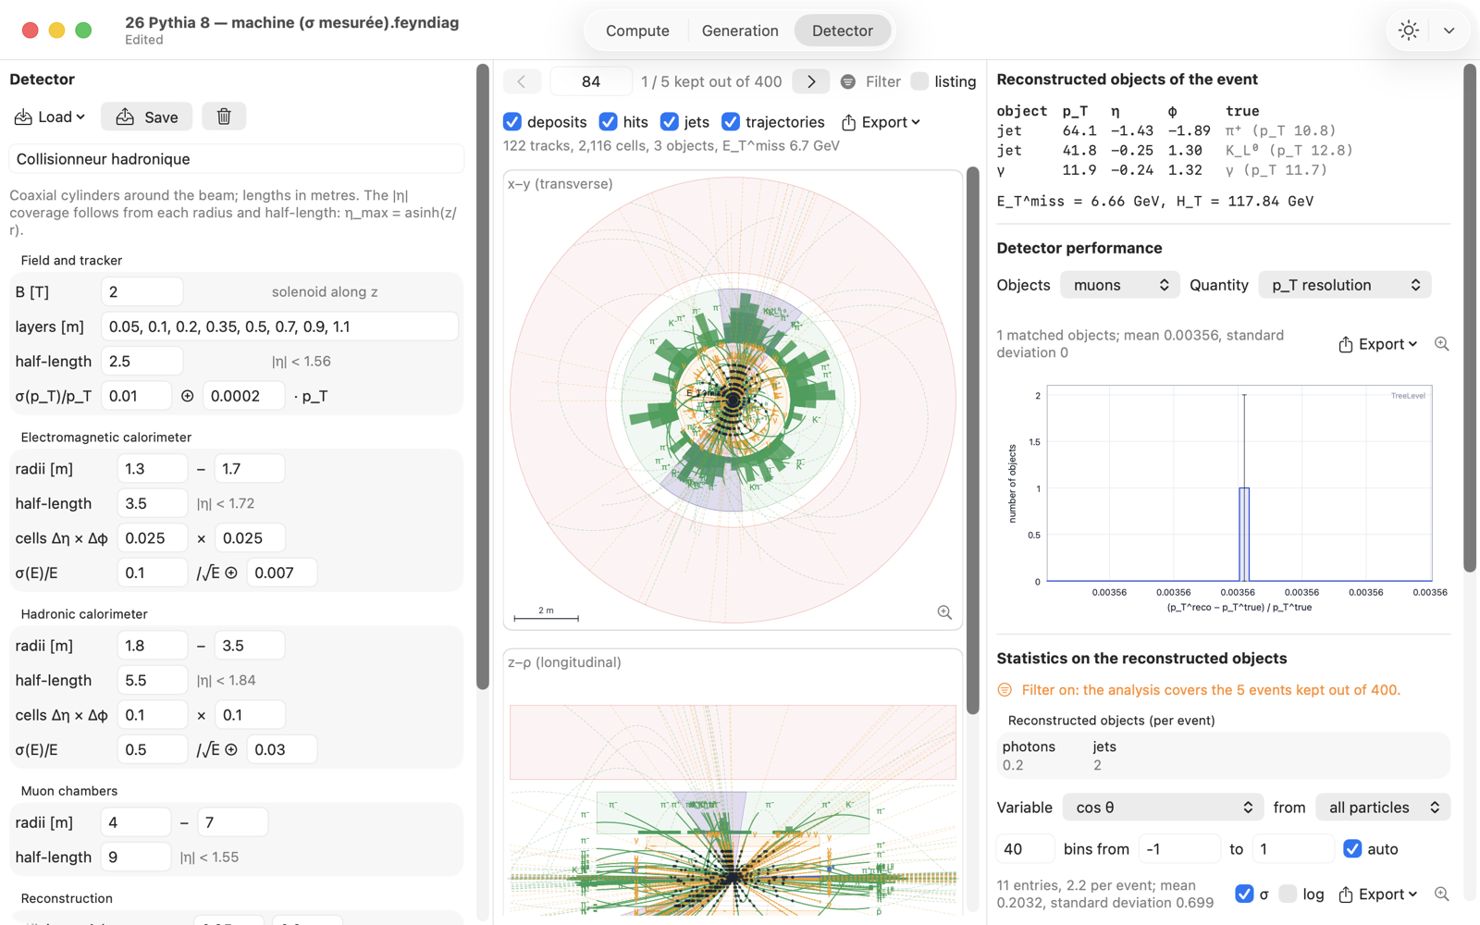Open the Variable cos θ dropdown

(x=1163, y=808)
